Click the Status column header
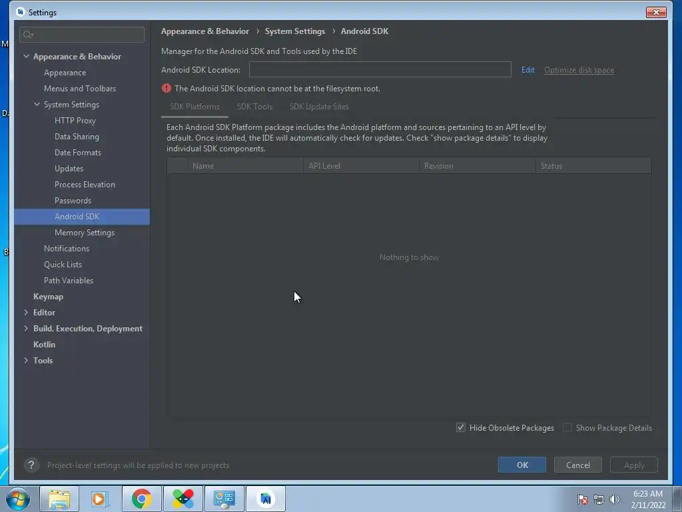This screenshot has height=512, width=682. 593,166
